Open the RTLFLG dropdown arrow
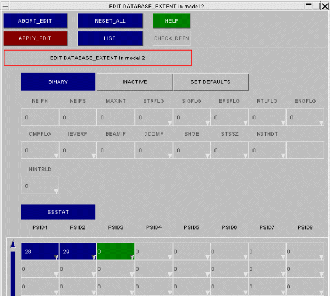This screenshot has height=296, width=330. [x=283, y=122]
